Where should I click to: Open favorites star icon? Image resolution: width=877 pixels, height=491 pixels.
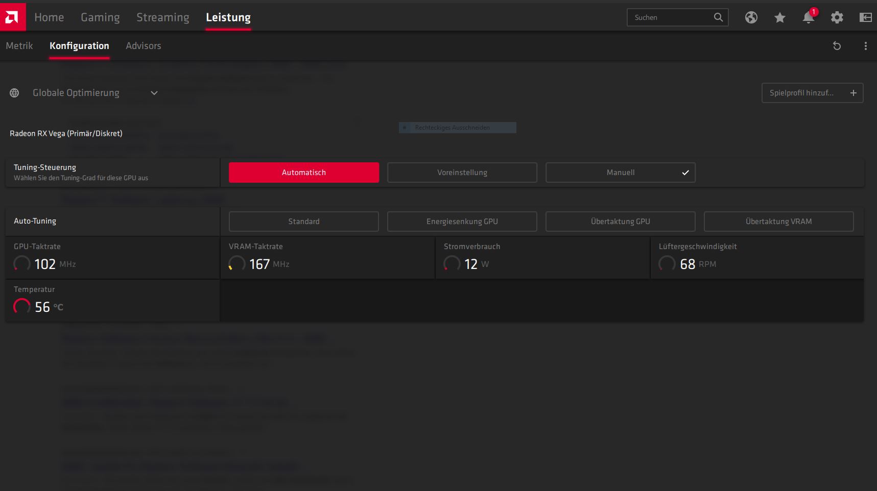pos(779,18)
